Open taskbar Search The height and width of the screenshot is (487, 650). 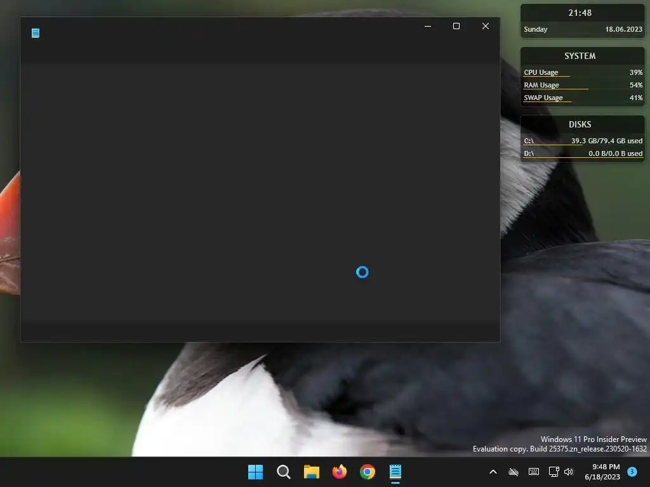[x=284, y=472]
